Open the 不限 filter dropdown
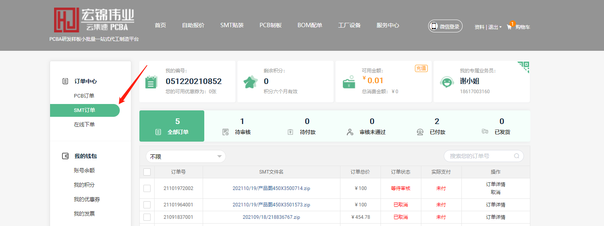The width and height of the screenshot is (604, 226). (186, 157)
